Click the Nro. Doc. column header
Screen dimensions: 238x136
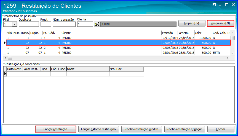coord(126,69)
